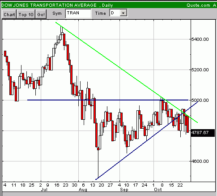The image size is (217, 196).
Task: Click the Sym label text
Action: [x=57, y=13]
